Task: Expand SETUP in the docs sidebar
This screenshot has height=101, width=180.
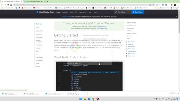Action: pos(37,28)
